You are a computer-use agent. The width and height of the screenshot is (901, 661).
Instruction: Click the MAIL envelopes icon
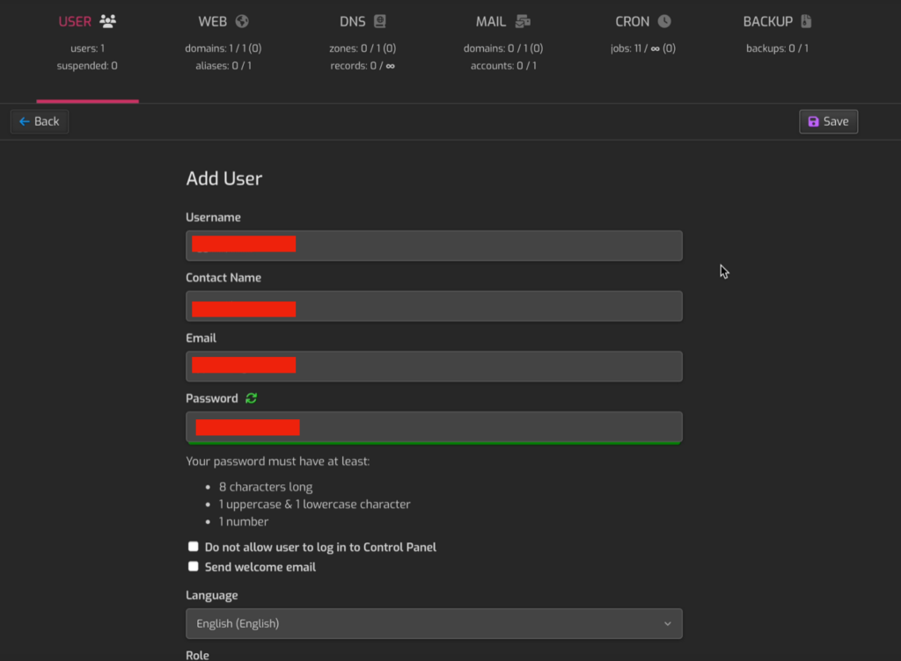tap(523, 21)
